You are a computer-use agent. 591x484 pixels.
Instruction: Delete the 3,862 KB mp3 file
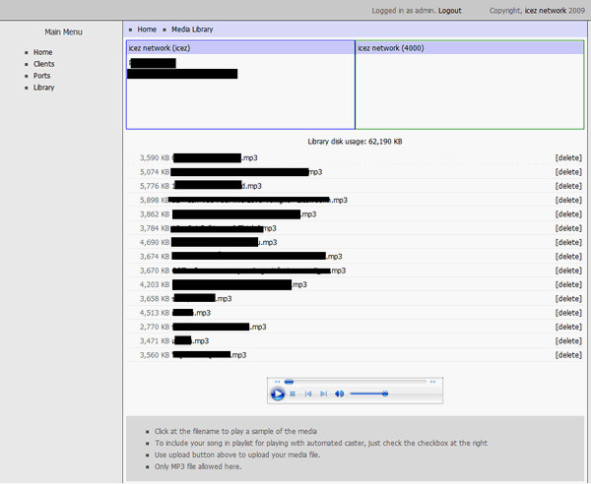click(x=568, y=214)
